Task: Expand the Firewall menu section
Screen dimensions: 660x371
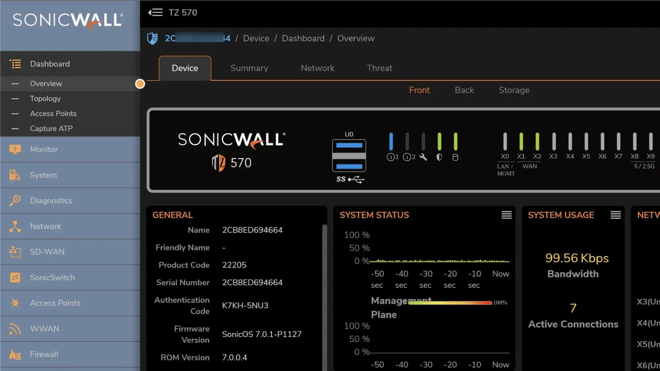Action: 70,355
